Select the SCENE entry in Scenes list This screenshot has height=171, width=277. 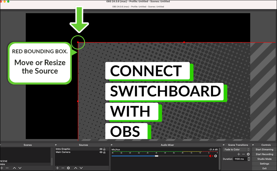(x=26, y=161)
